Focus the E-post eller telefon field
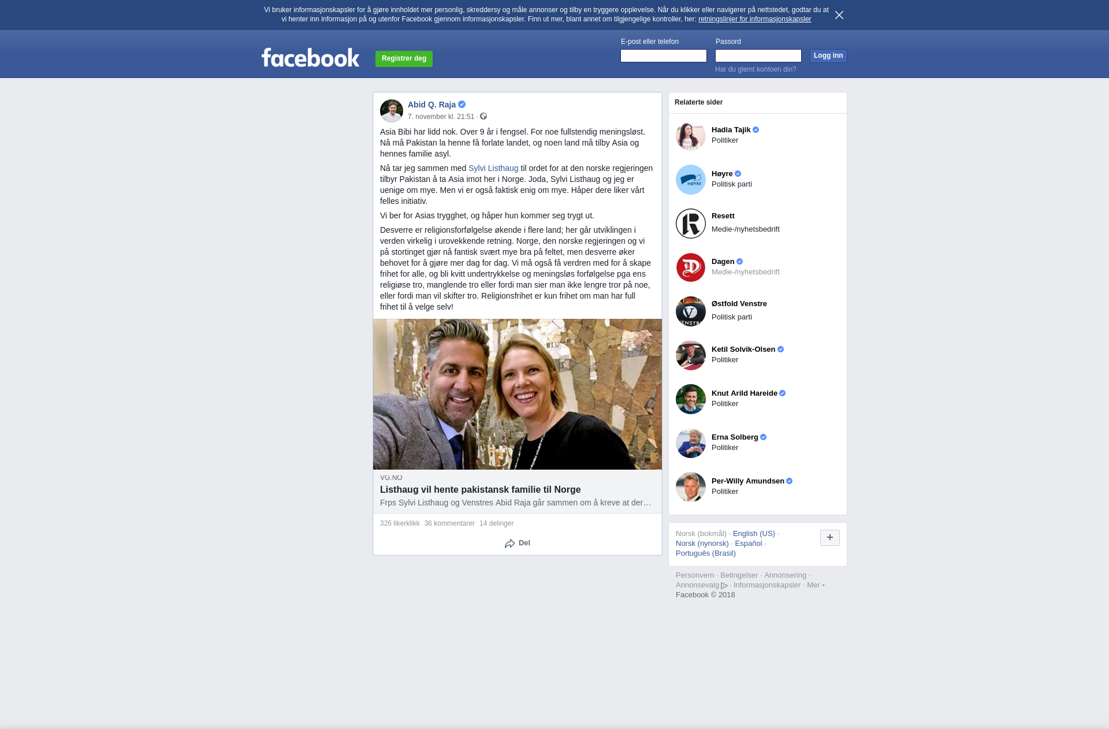The height and width of the screenshot is (729, 1109). 664,55
